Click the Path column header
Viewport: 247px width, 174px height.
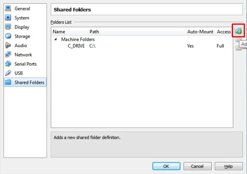click(x=94, y=32)
